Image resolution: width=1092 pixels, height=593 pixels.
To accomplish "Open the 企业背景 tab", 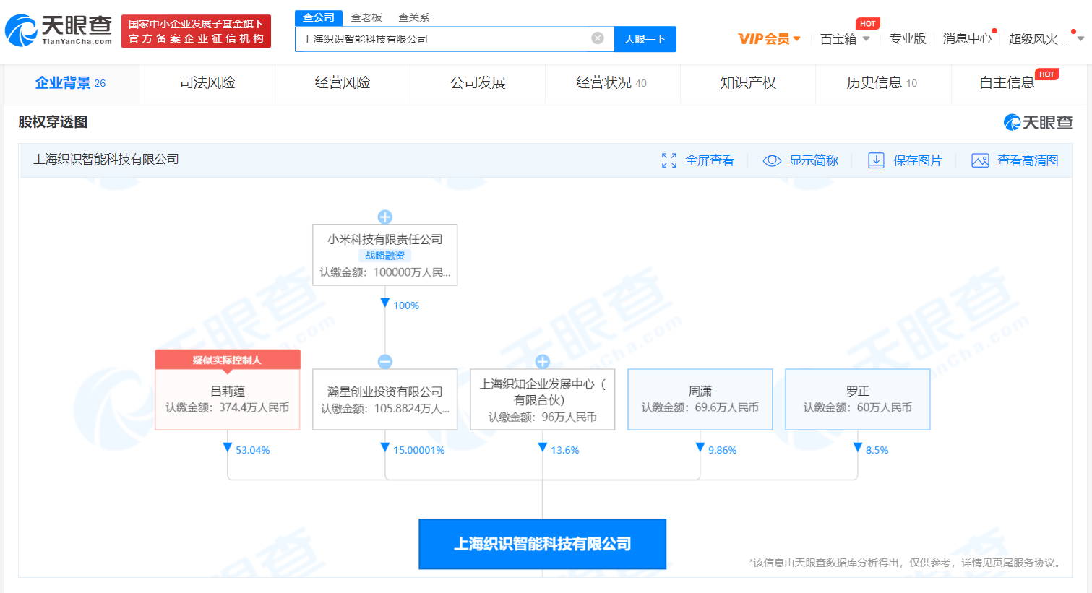I will point(71,83).
